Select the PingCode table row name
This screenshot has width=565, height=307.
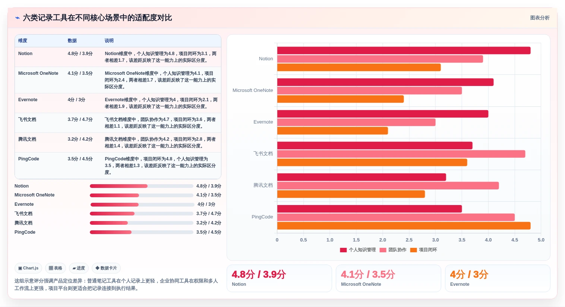29,159
